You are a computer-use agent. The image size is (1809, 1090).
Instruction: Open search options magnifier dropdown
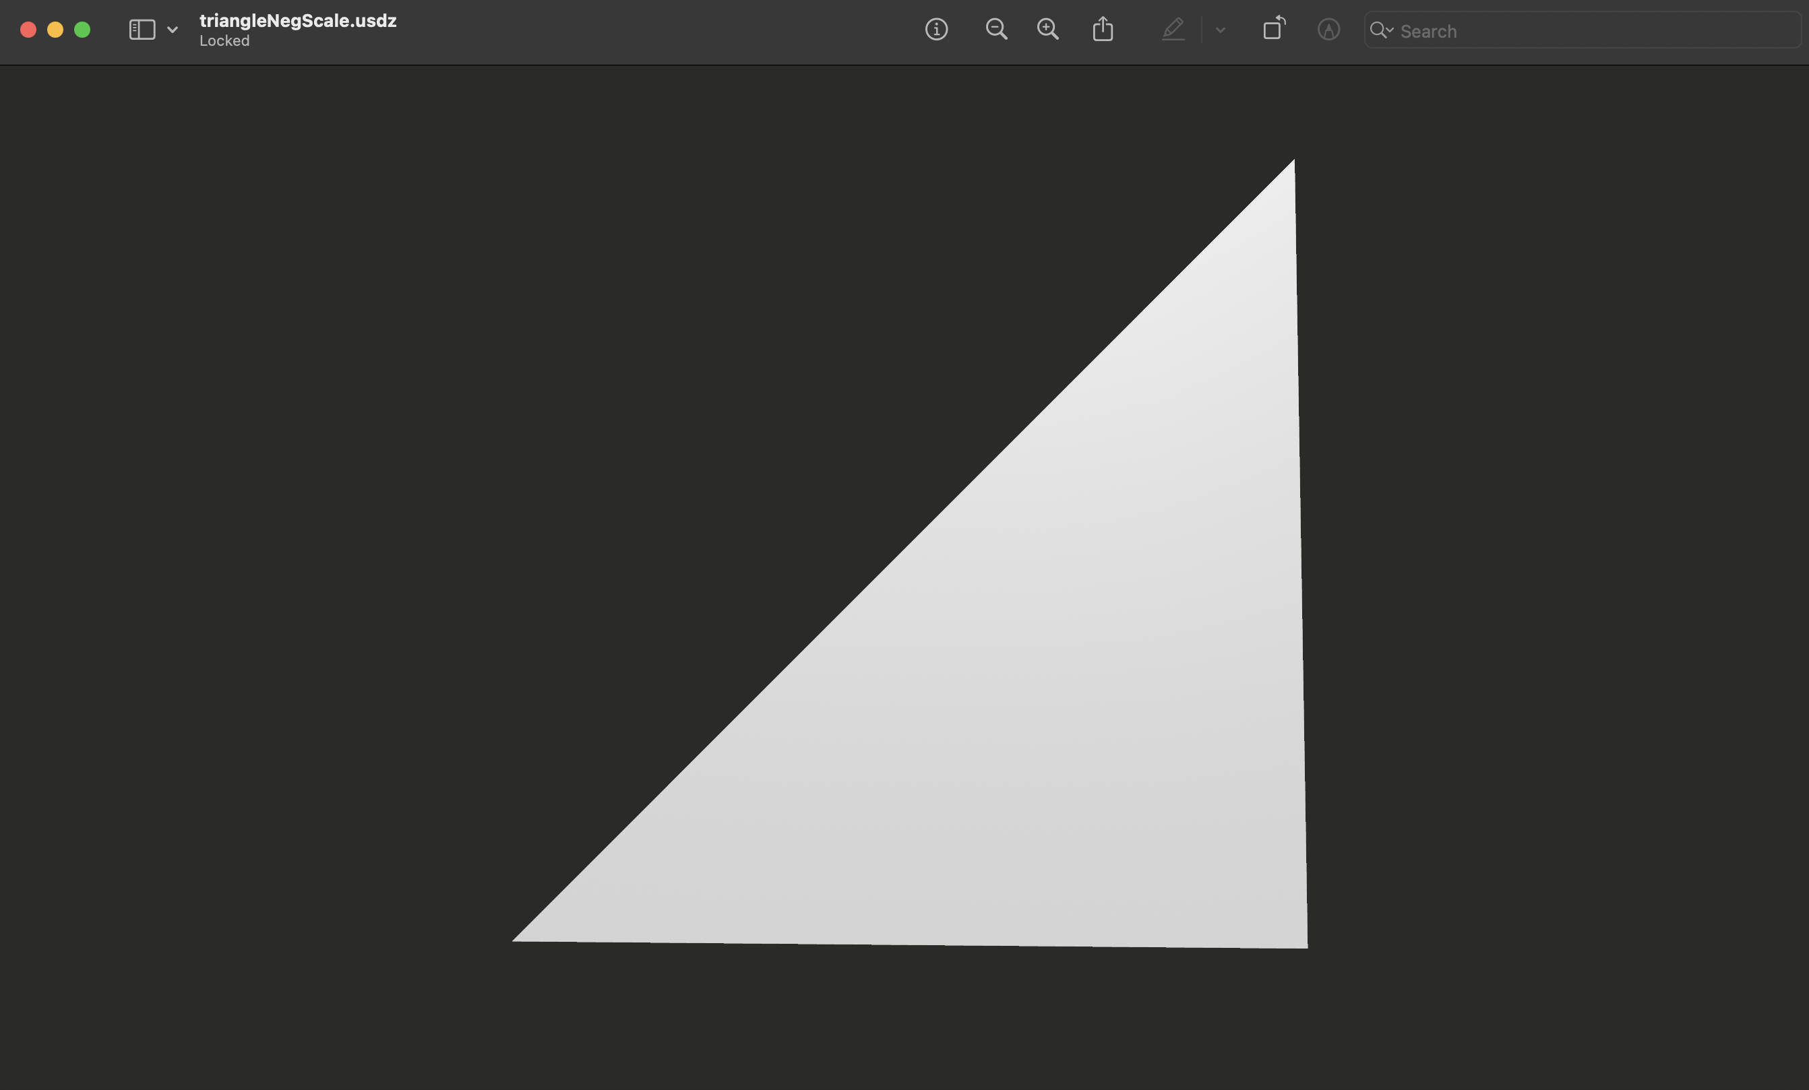coord(1381,30)
